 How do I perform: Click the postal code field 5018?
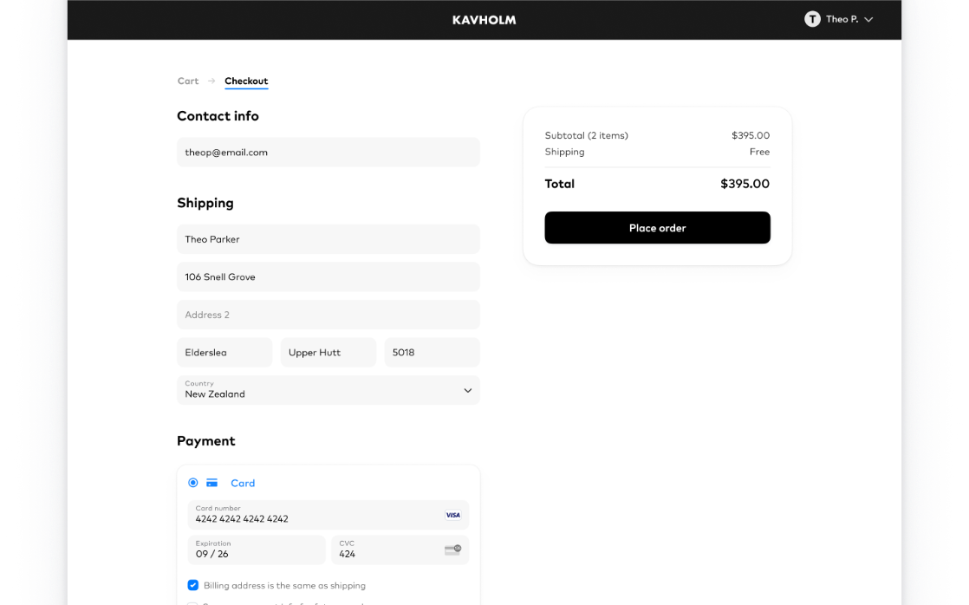(x=432, y=353)
